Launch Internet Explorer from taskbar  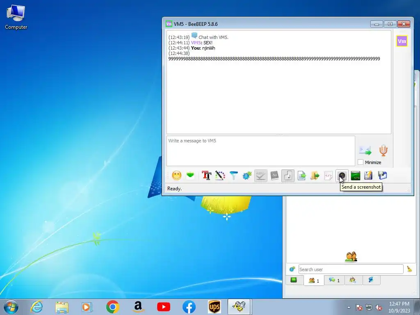coord(37,307)
